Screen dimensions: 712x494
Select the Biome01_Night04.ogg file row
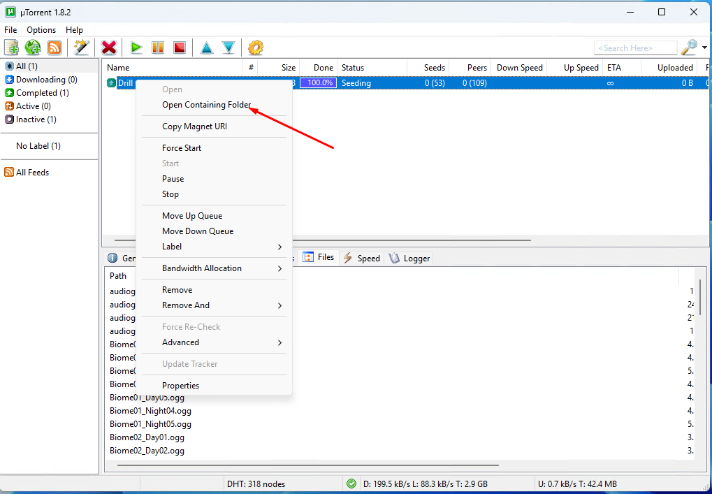tap(151, 411)
